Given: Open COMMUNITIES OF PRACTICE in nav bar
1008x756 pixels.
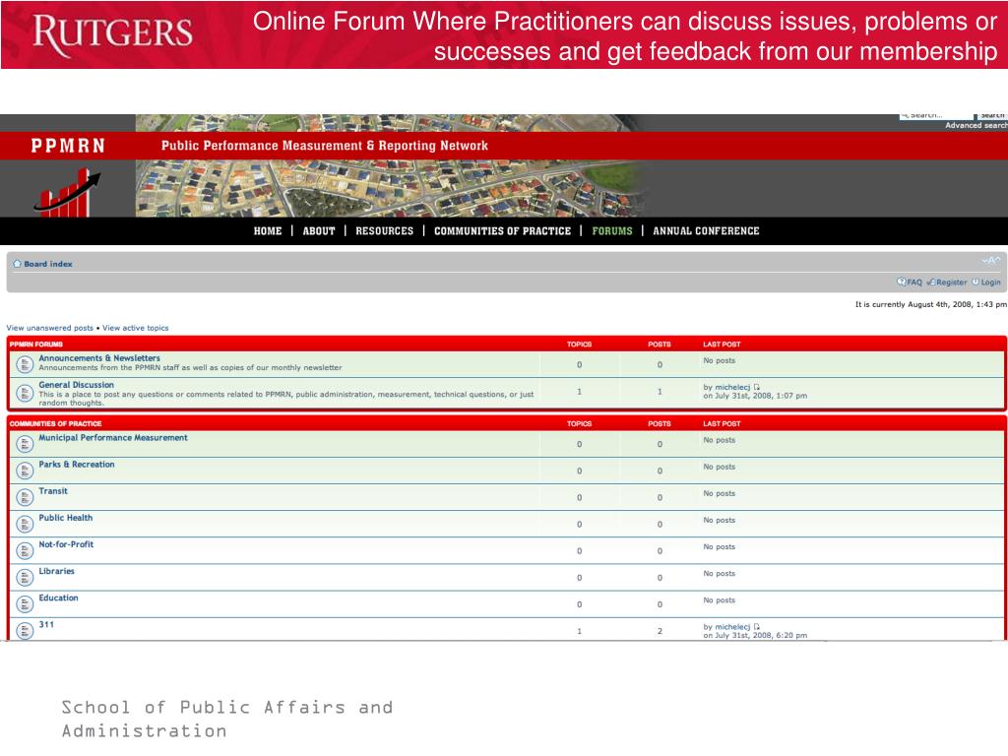Looking at the screenshot, I should 502,230.
